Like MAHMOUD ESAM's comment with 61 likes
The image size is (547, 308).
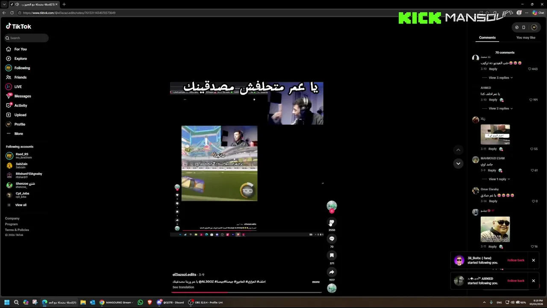click(x=532, y=170)
